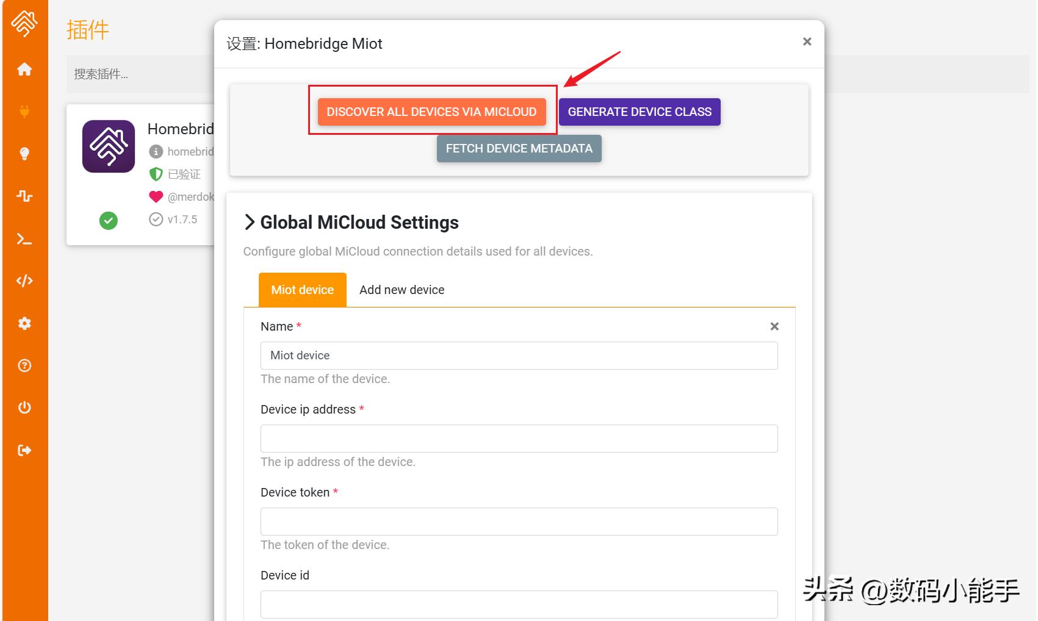
Task: Expand the Global MiCloud Settings section
Action: point(351,222)
